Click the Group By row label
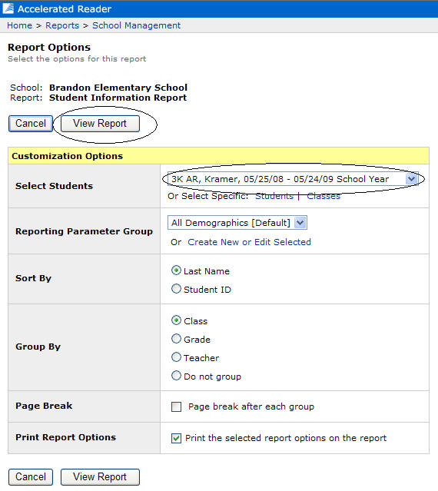 (38, 347)
